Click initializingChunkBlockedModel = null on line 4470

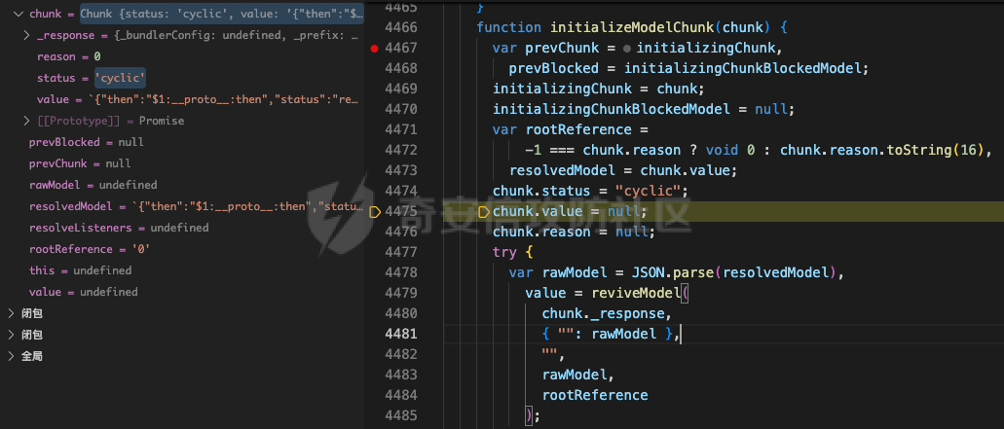click(641, 109)
